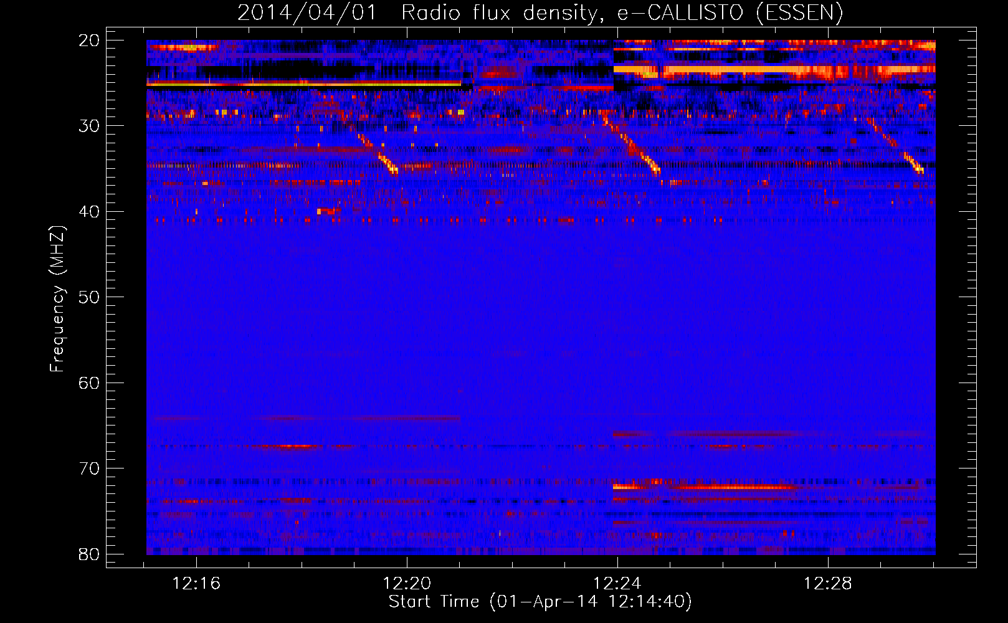Click the 'Frequency (MHZ)' y-axis label
Viewport: 1008px width, 623px height.
[x=57, y=299]
